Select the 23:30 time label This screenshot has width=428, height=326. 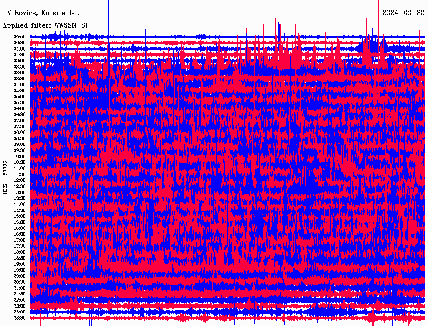[20, 318]
